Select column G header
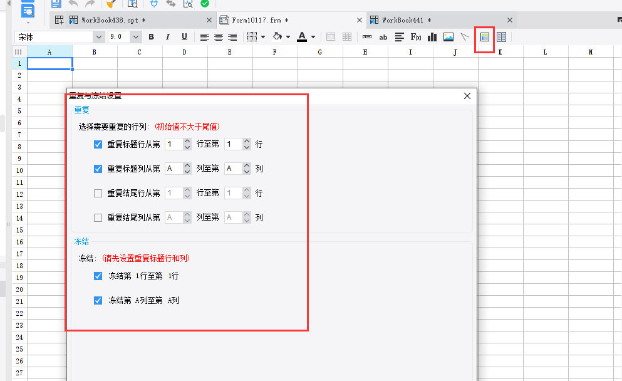Screen dimensions: 622x381 tap(319, 52)
